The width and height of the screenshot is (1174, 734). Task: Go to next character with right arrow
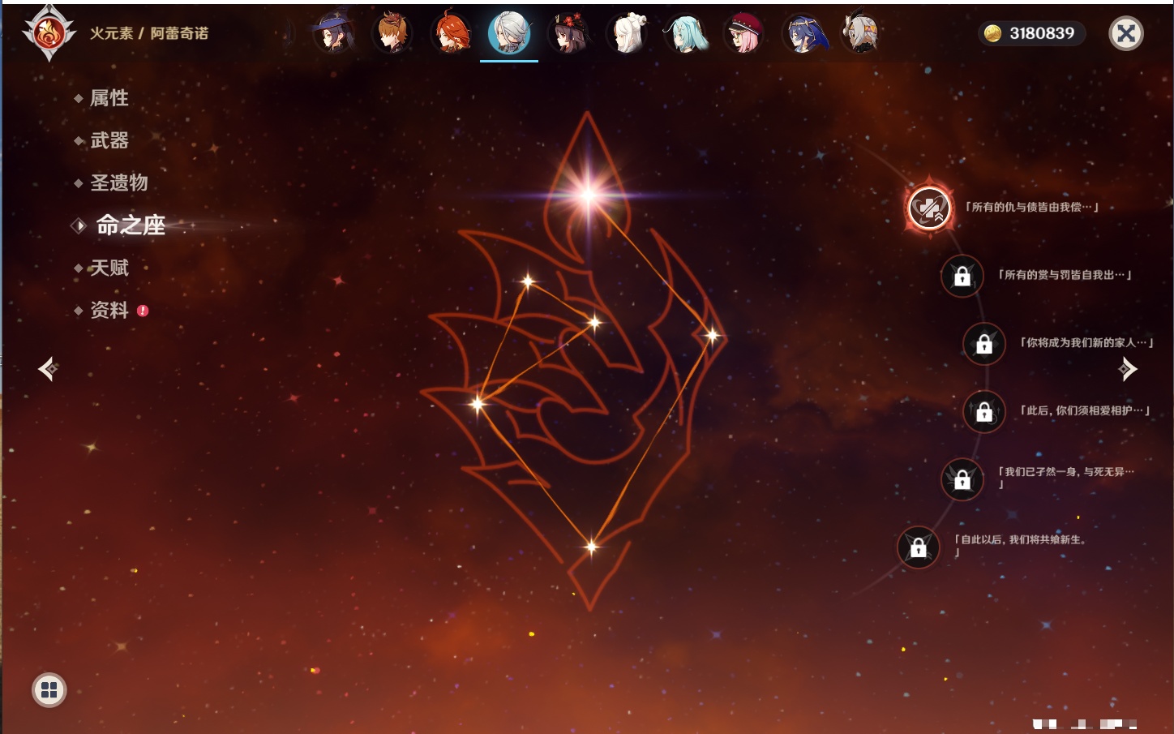[1127, 369]
